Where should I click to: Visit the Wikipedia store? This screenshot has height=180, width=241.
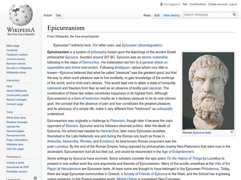[x=16, y=72]
